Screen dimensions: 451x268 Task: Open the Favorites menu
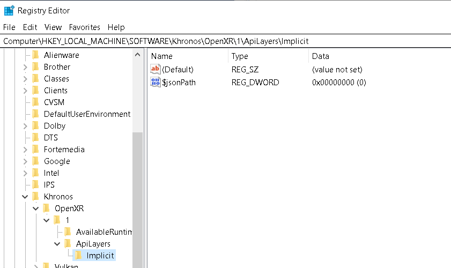84,27
